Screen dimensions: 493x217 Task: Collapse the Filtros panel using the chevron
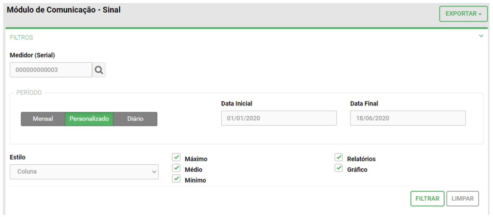coord(481,36)
